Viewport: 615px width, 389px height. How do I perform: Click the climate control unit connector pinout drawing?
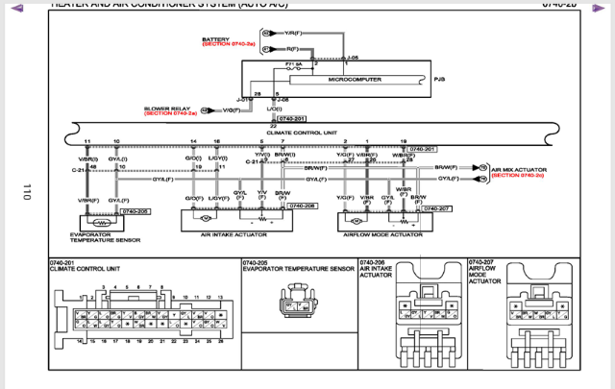[x=144, y=315]
